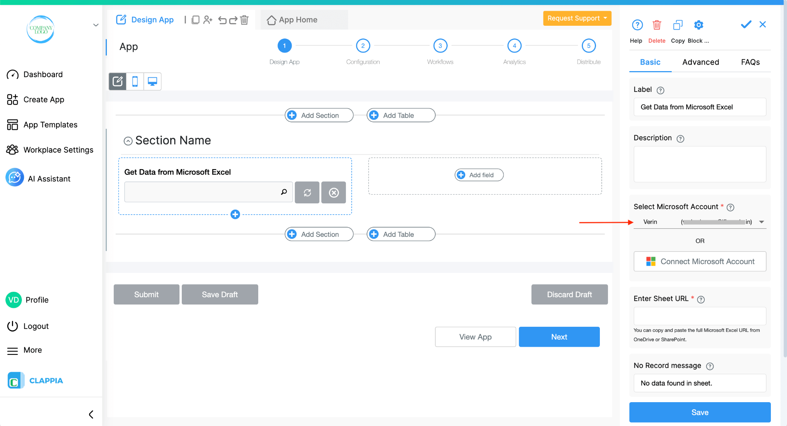
Task: Click the trash icon in top toolbar
Action: pyautogui.click(x=244, y=20)
